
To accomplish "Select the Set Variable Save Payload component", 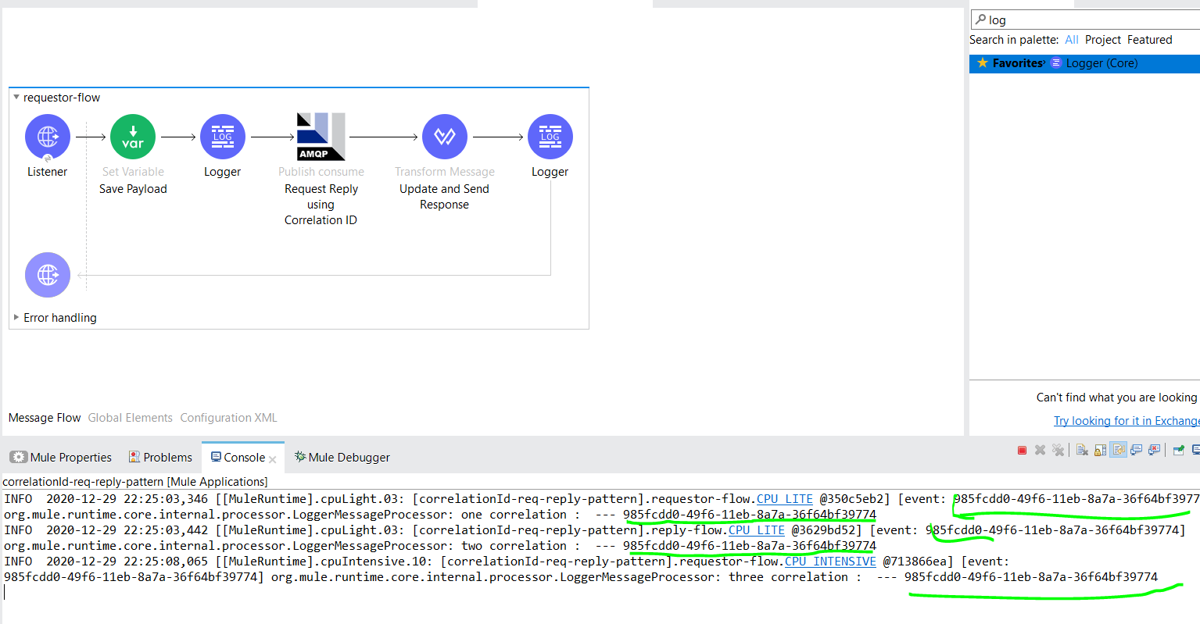I will click(x=133, y=137).
